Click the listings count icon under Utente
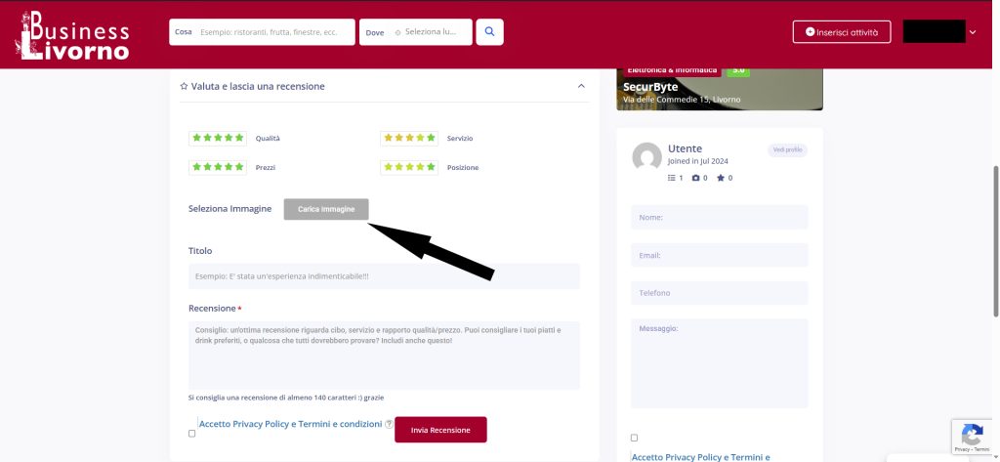The image size is (1000, 462). point(671,178)
